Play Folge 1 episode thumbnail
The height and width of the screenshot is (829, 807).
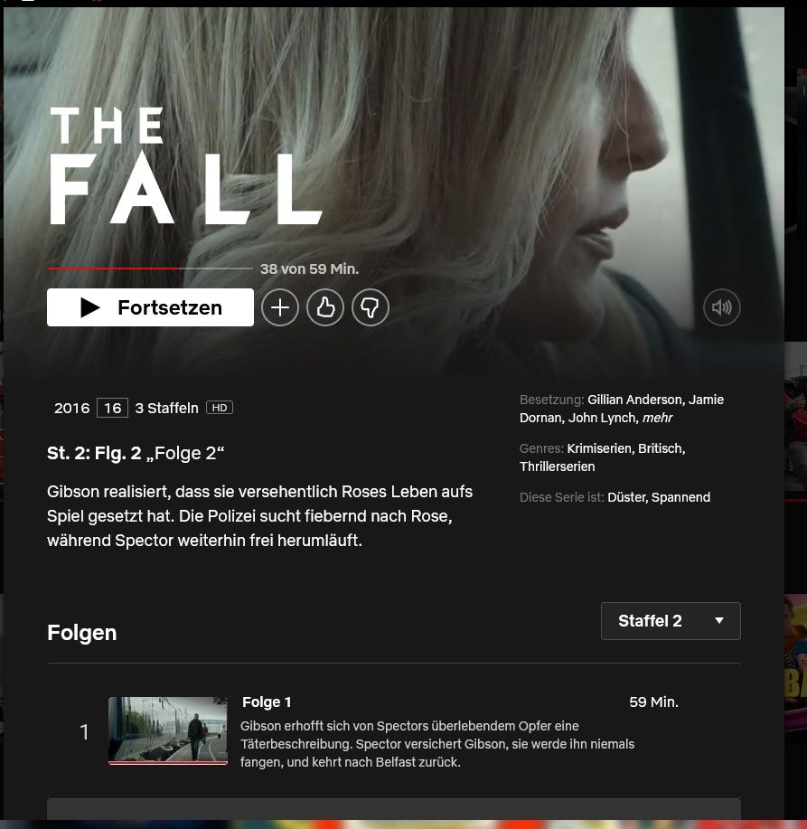168,730
